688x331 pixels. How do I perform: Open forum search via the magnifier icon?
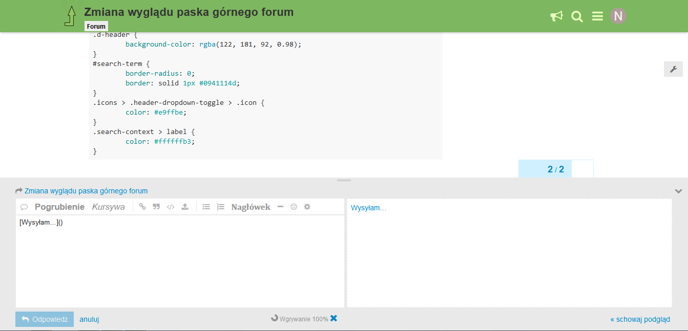(x=577, y=16)
